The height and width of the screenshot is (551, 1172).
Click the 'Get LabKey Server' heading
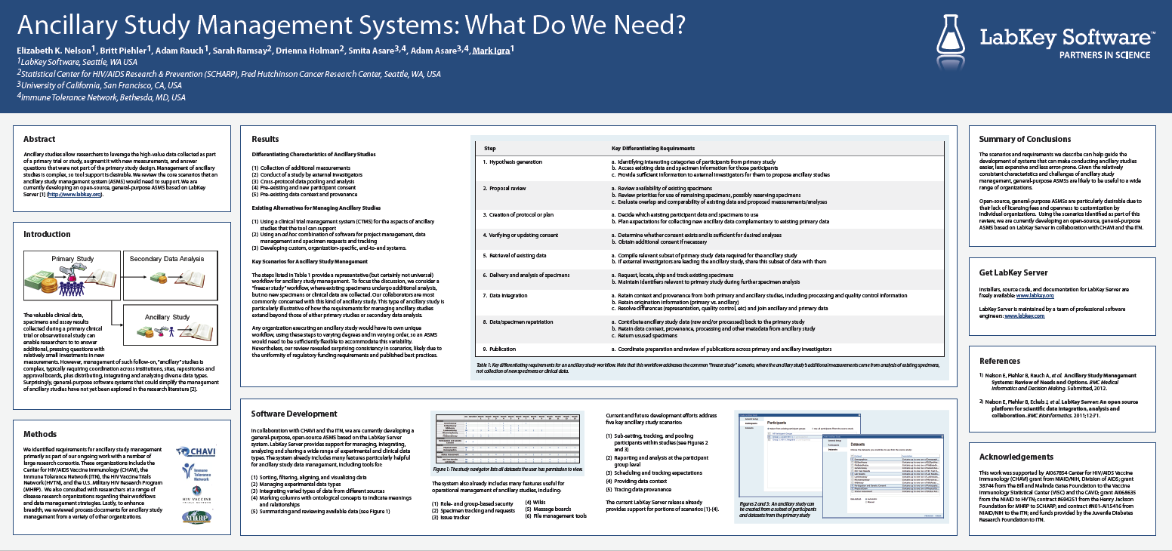click(1013, 272)
